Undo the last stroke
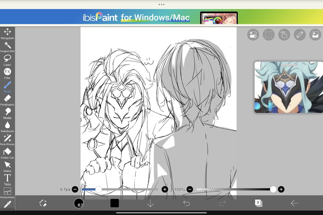Image resolution: width=323 pixels, height=215 pixels. (x=187, y=203)
